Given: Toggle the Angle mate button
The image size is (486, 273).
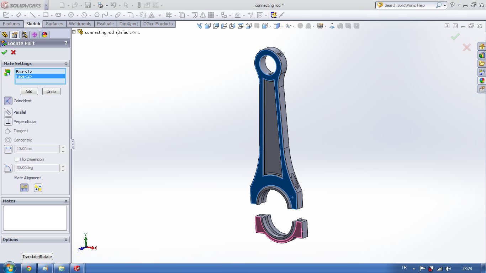Looking at the screenshot, I should pos(8,168).
